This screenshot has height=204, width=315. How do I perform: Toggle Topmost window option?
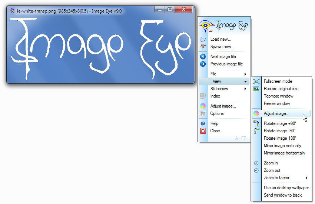278,96
